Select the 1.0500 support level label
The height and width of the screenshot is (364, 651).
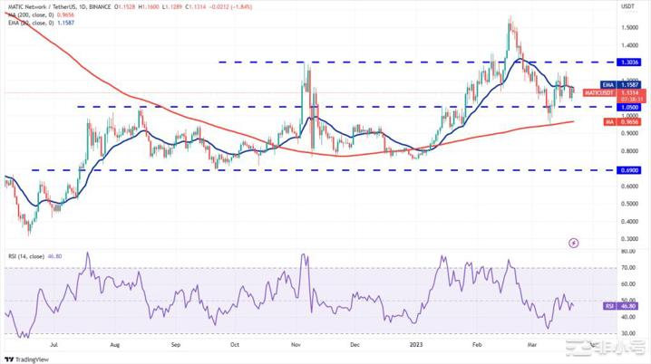629,107
